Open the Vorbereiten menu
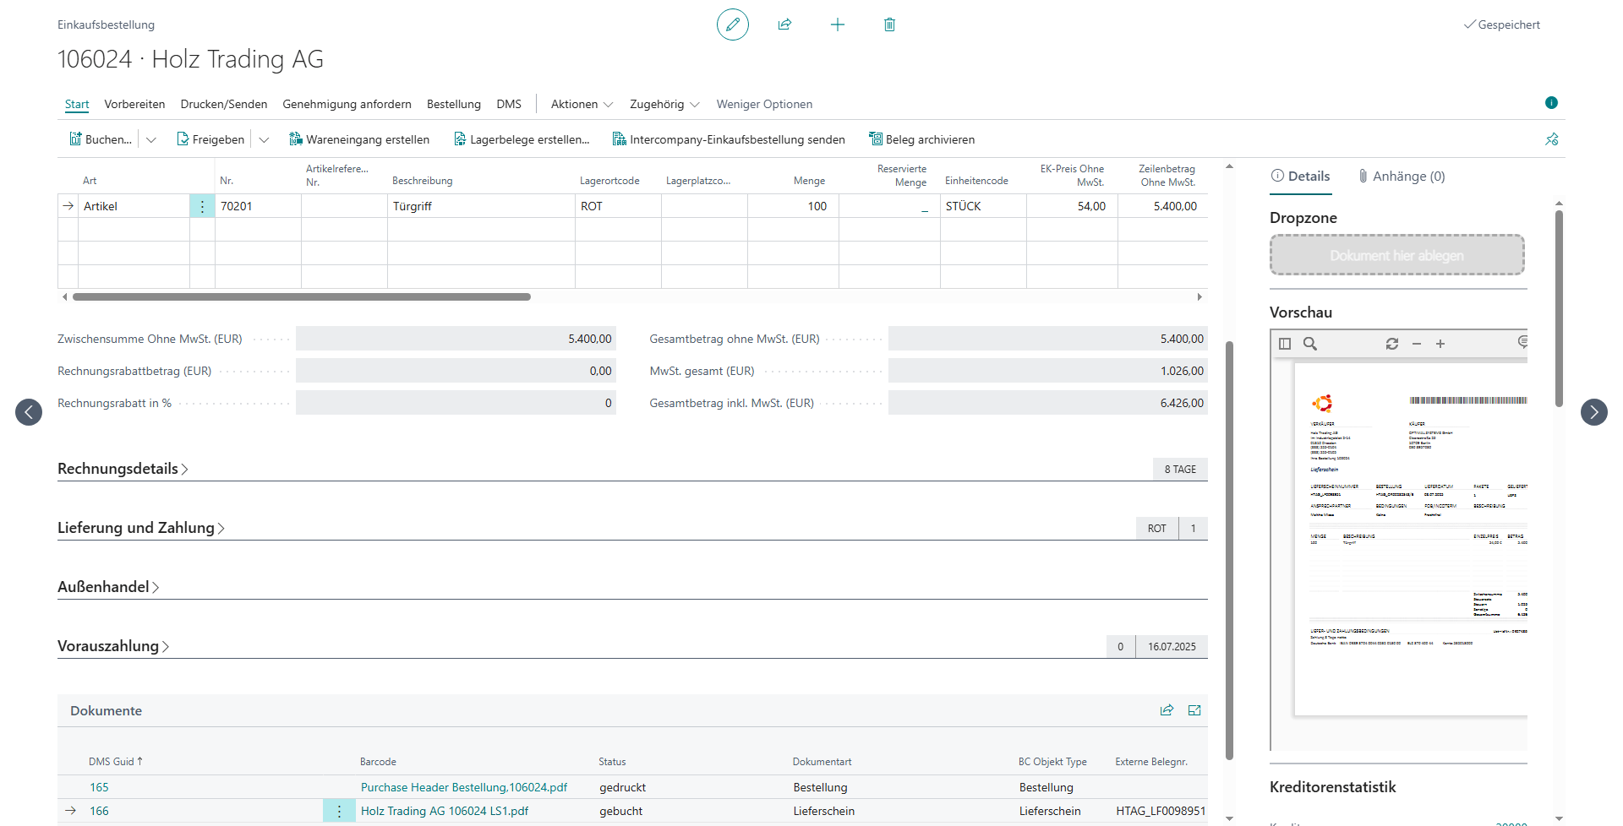The image size is (1623, 826). click(134, 104)
